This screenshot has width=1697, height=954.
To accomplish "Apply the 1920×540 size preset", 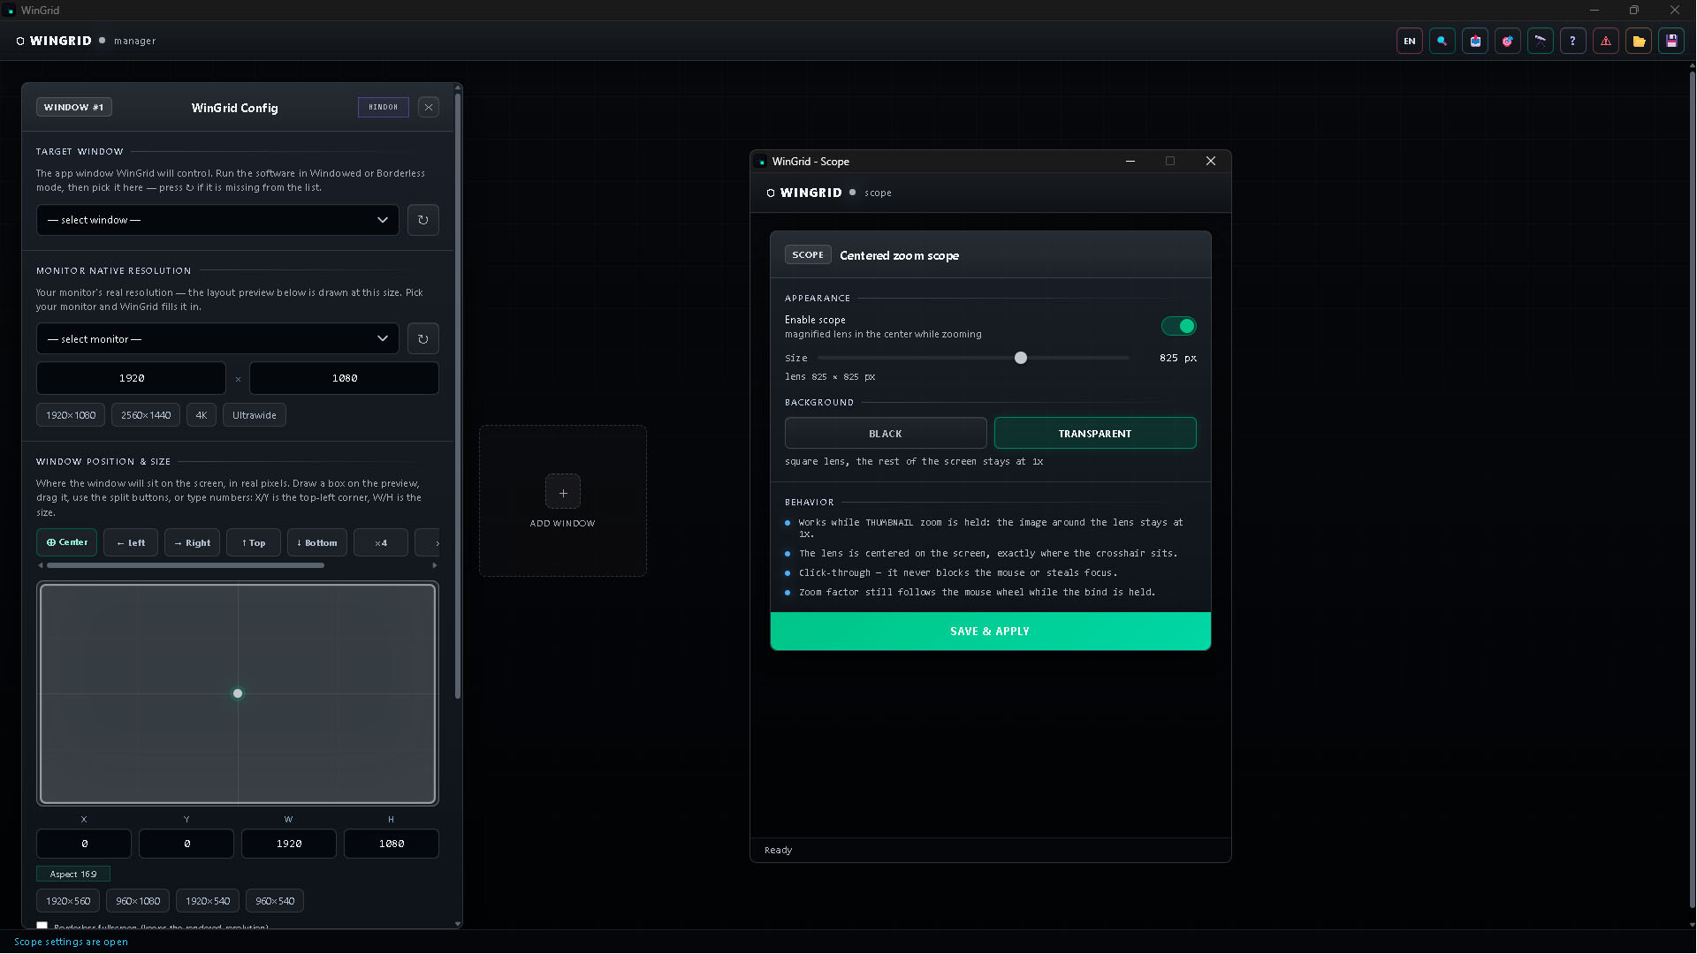I will pyautogui.click(x=208, y=901).
